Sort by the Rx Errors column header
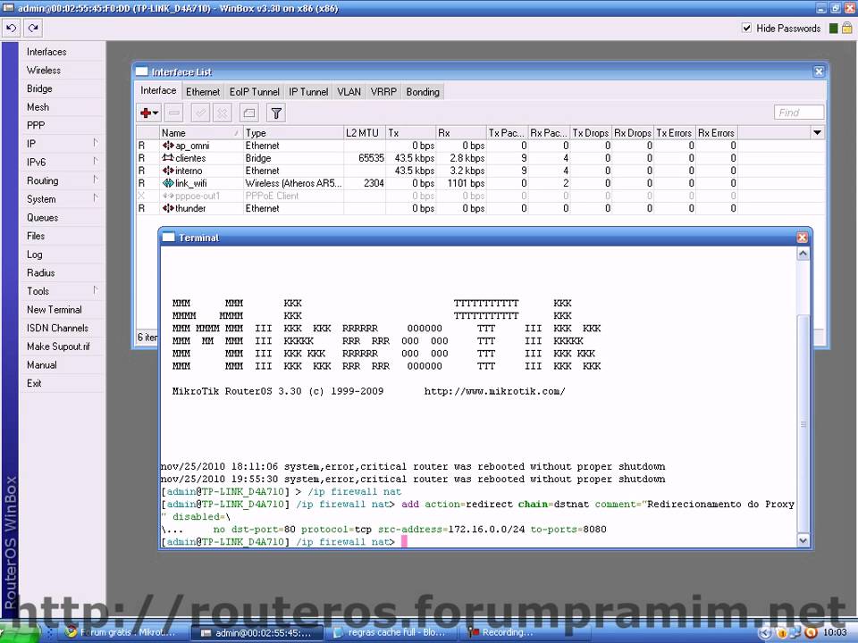The height and width of the screenshot is (643, 858). click(716, 133)
